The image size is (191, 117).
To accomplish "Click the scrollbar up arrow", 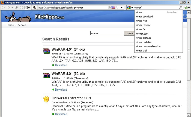I will (x=189, y=12).
